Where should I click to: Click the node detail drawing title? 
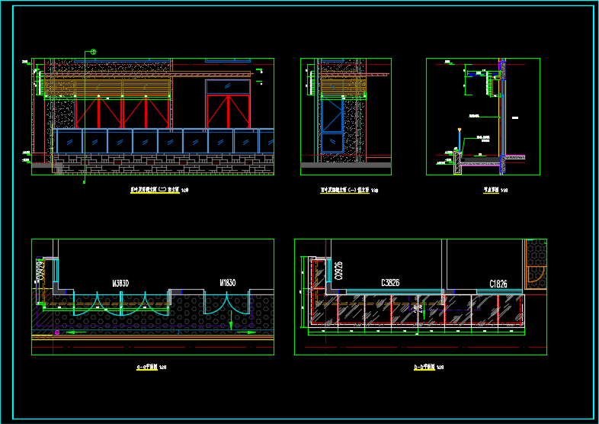[496, 190]
